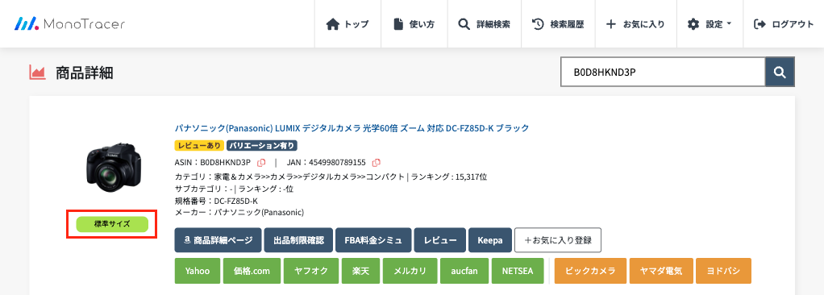824x295 pixels.
Task: Click the ASIN value B0D8HKND3P
Action: pyautogui.click(x=226, y=162)
